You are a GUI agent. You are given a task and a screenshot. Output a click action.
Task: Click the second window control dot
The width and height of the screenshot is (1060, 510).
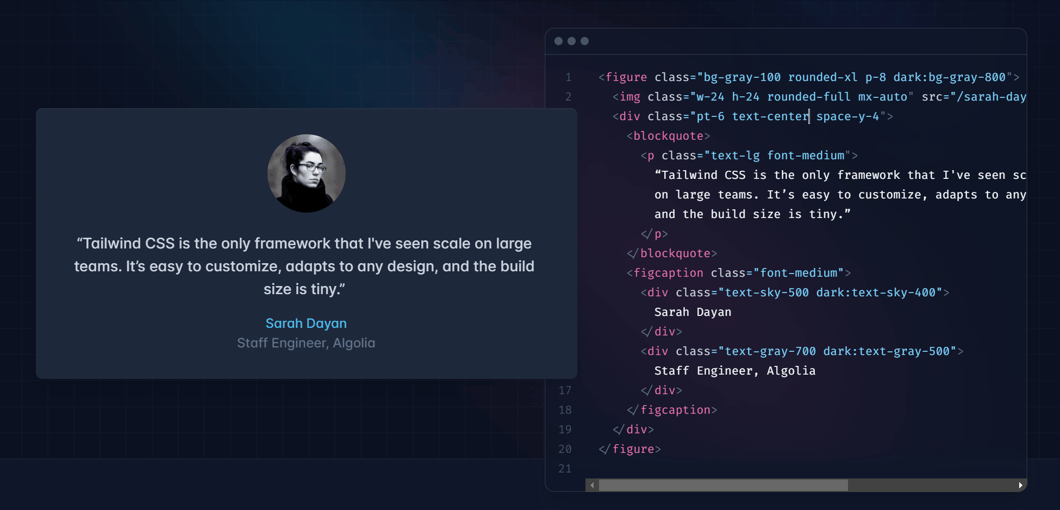(571, 41)
